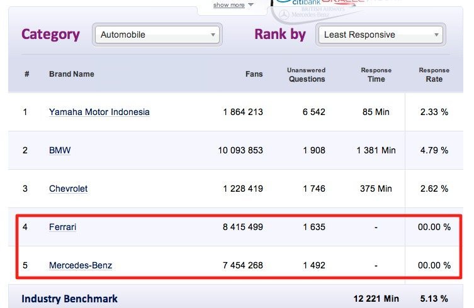Open the Chevrolet brand link

(x=69, y=189)
